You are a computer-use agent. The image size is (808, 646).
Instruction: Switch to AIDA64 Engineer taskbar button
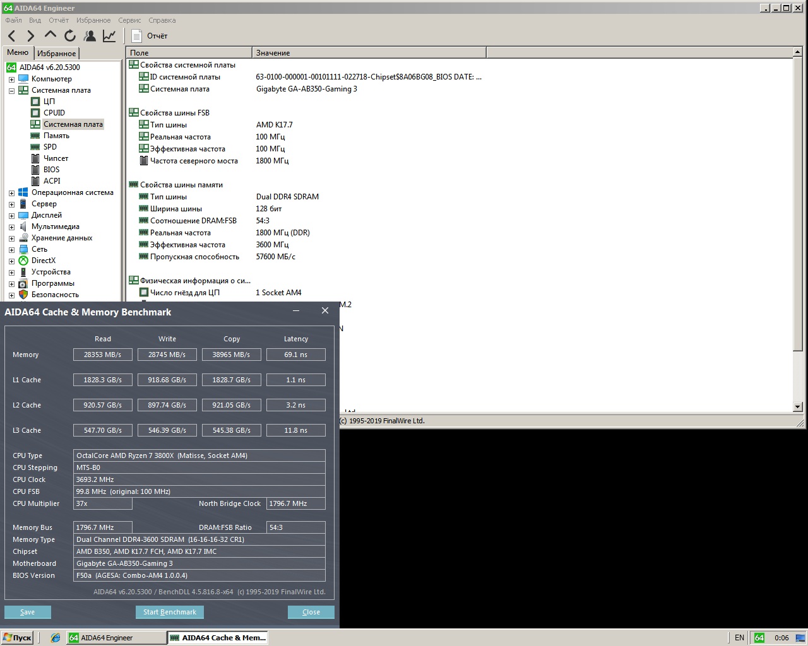tap(116, 638)
